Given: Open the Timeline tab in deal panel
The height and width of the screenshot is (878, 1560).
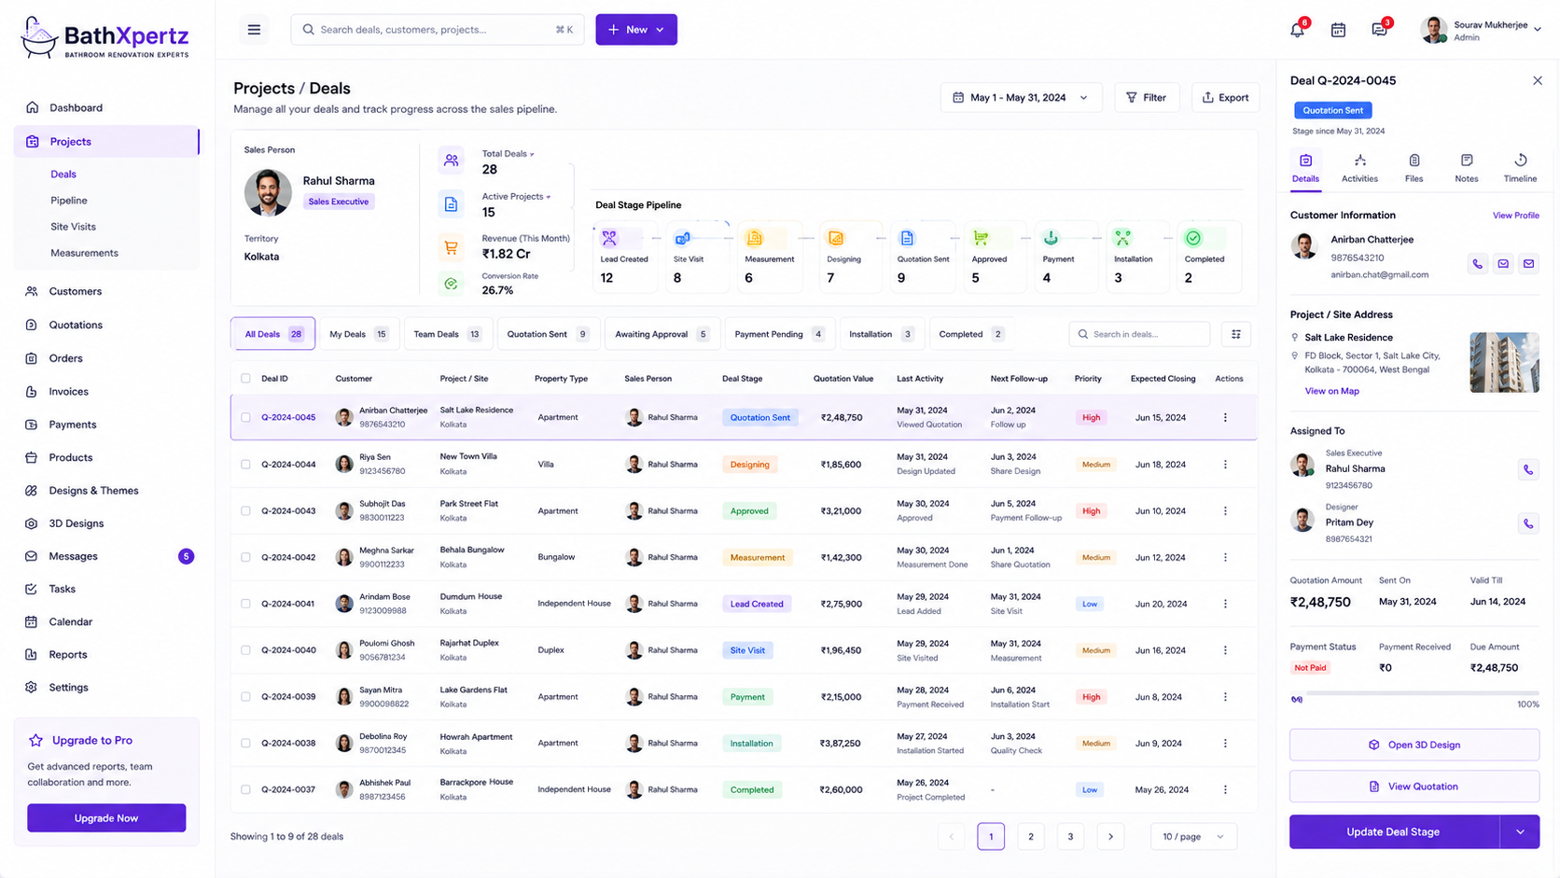Looking at the screenshot, I should pos(1520,168).
